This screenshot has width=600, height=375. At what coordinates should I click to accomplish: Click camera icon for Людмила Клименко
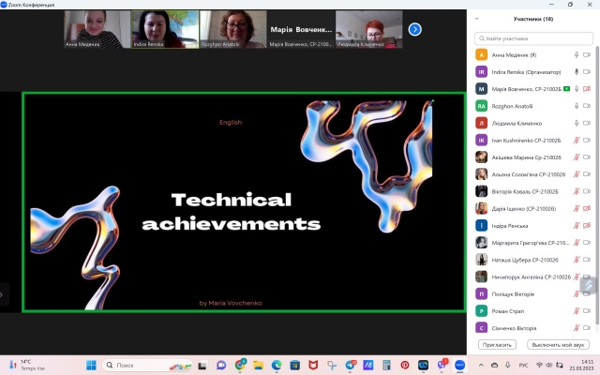coord(587,123)
